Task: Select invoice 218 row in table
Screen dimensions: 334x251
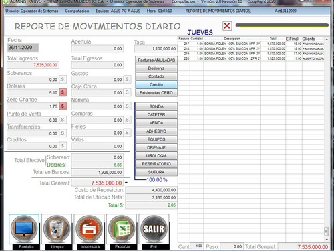Action: 251,48
